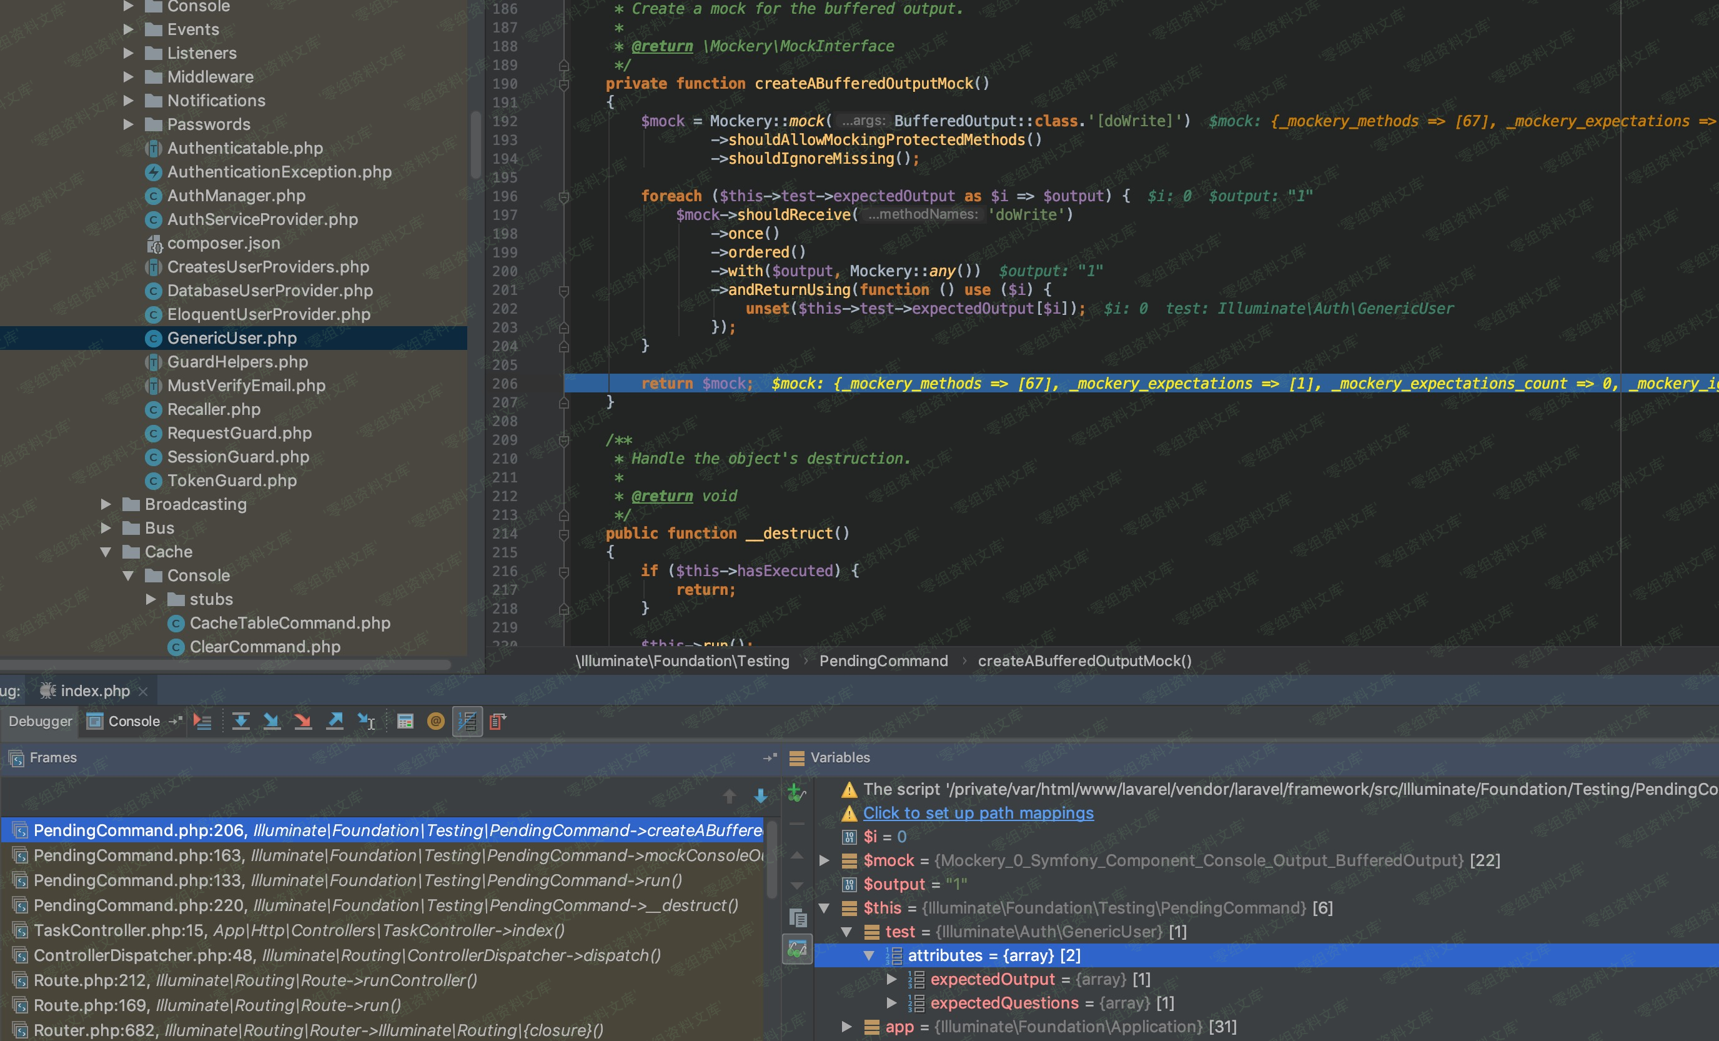
Task: Click the Step Into debugger icon
Action: pos(271,722)
